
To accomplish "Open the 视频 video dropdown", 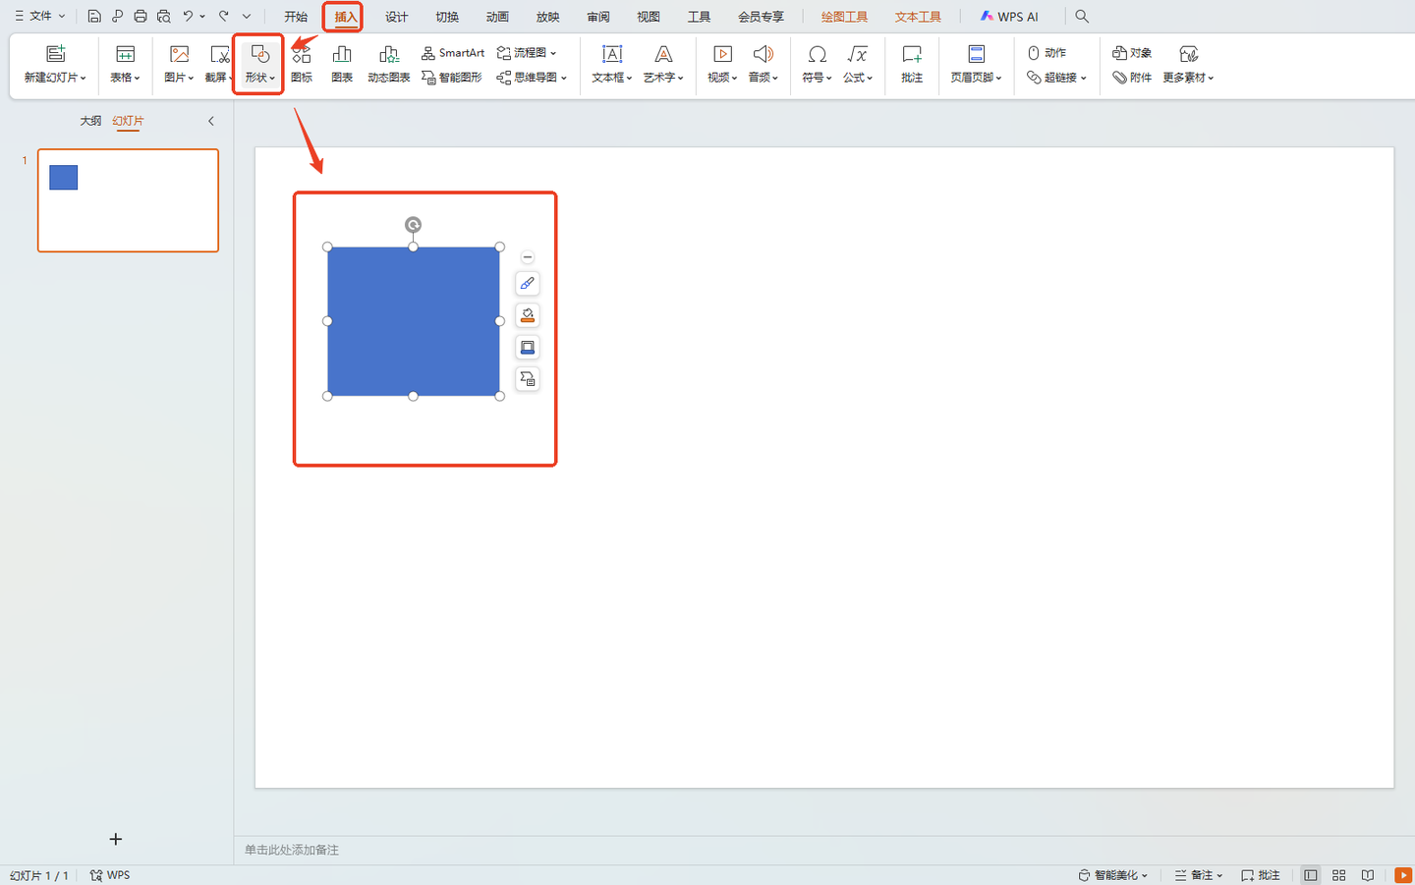I will pos(722,77).
